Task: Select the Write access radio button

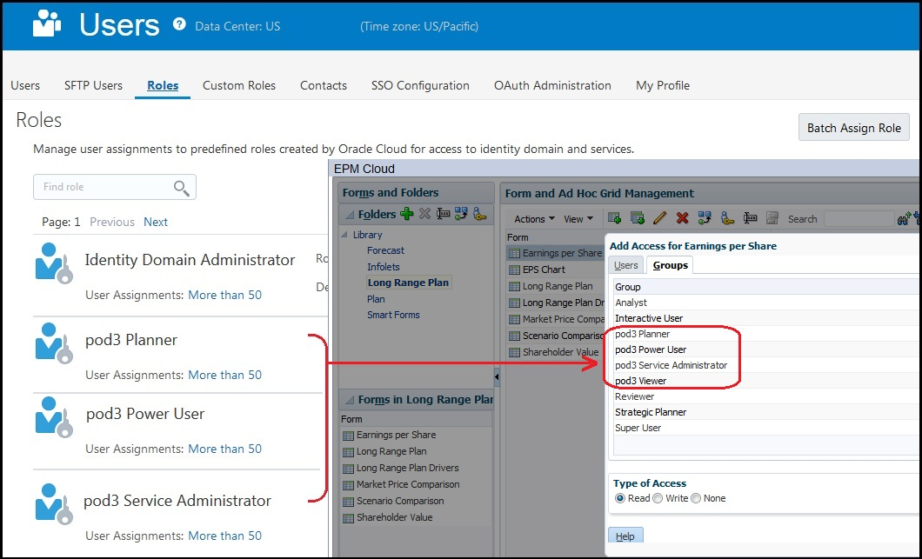Action: 658,498
